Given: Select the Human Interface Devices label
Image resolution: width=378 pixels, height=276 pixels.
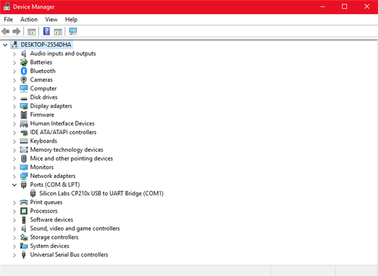Looking at the screenshot, I should tap(62, 123).
